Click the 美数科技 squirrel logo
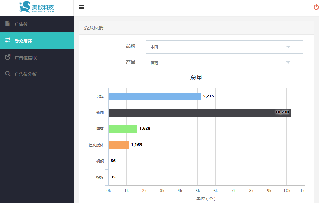 [37, 7]
